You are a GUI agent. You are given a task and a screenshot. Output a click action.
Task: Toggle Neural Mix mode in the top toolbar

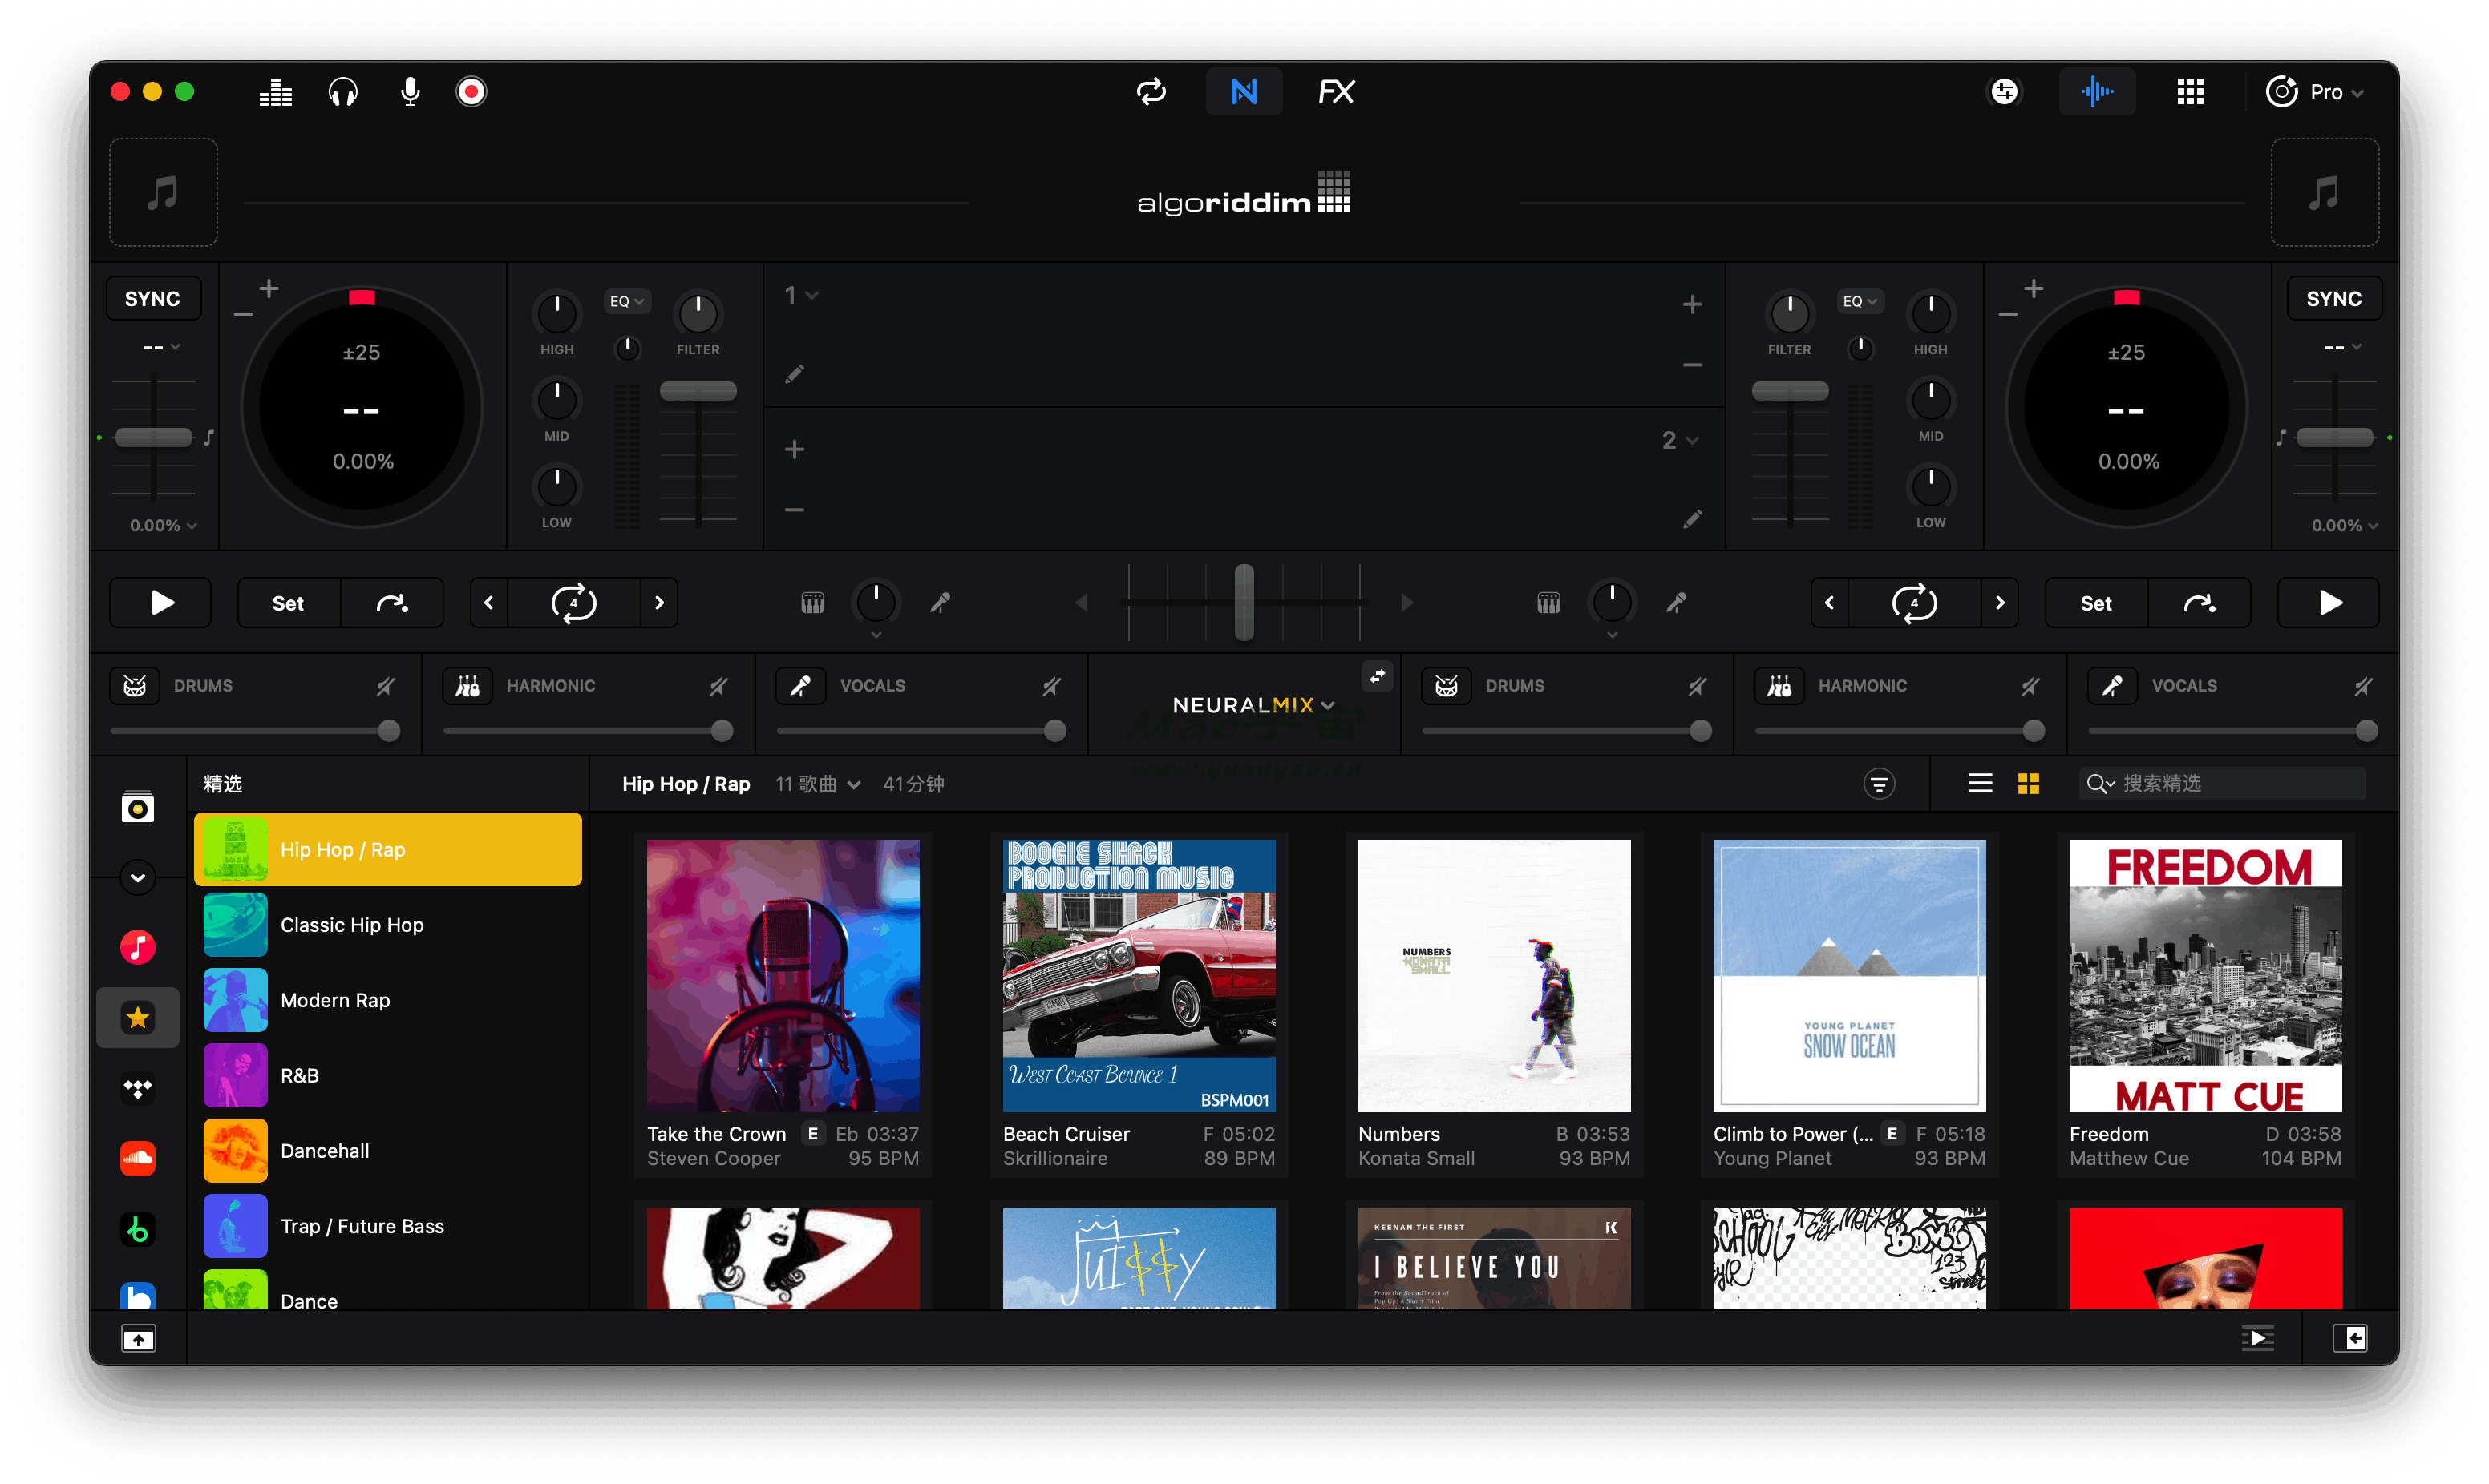tap(1244, 91)
